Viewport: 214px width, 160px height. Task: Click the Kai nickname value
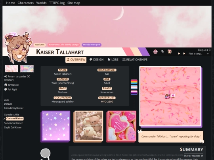click(x=107, y=74)
